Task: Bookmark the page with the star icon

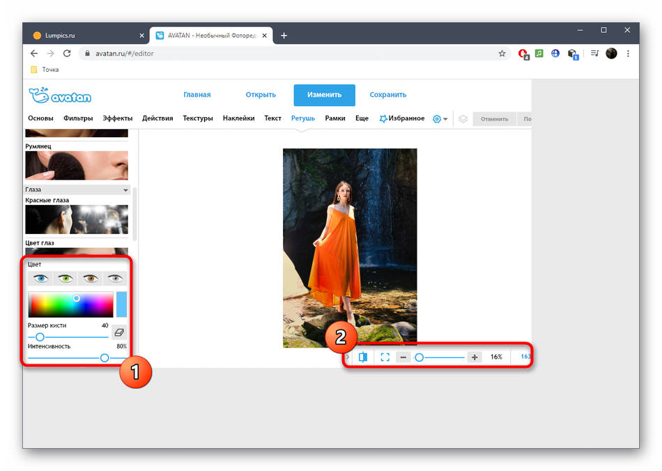Action: point(502,53)
